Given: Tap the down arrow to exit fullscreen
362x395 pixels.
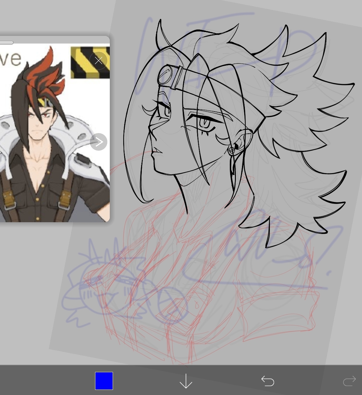Looking at the screenshot, I should click(x=186, y=381).
